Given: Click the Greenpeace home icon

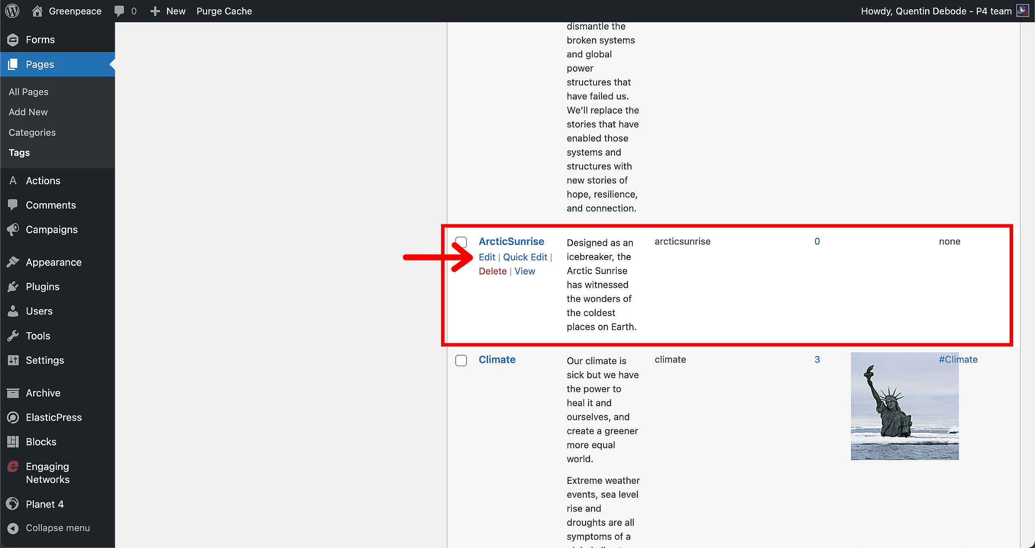Looking at the screenshot, I should [x=37, y=11].
